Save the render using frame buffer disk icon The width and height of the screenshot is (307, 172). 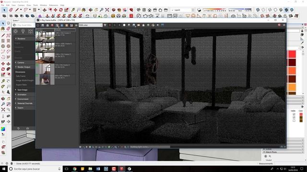43,25
